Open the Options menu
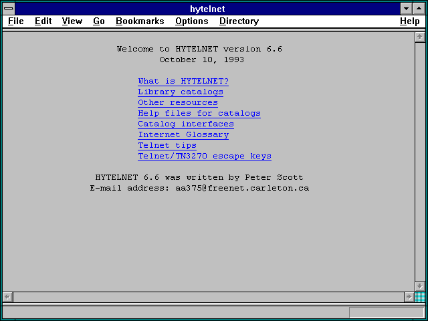Image resolution: width=428 pixels, height=321 pixels. pyautogui.click(x=192, y=21)
